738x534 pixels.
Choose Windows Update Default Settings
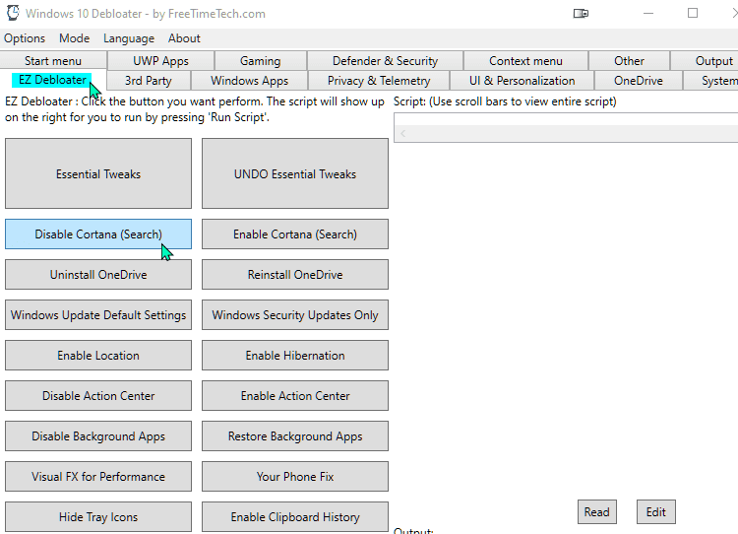click(98, 315)
